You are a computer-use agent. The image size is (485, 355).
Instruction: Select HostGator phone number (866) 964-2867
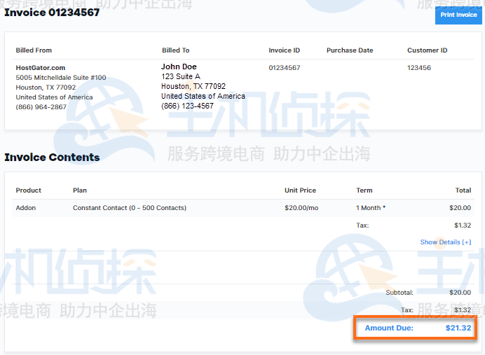coord(41,107)
